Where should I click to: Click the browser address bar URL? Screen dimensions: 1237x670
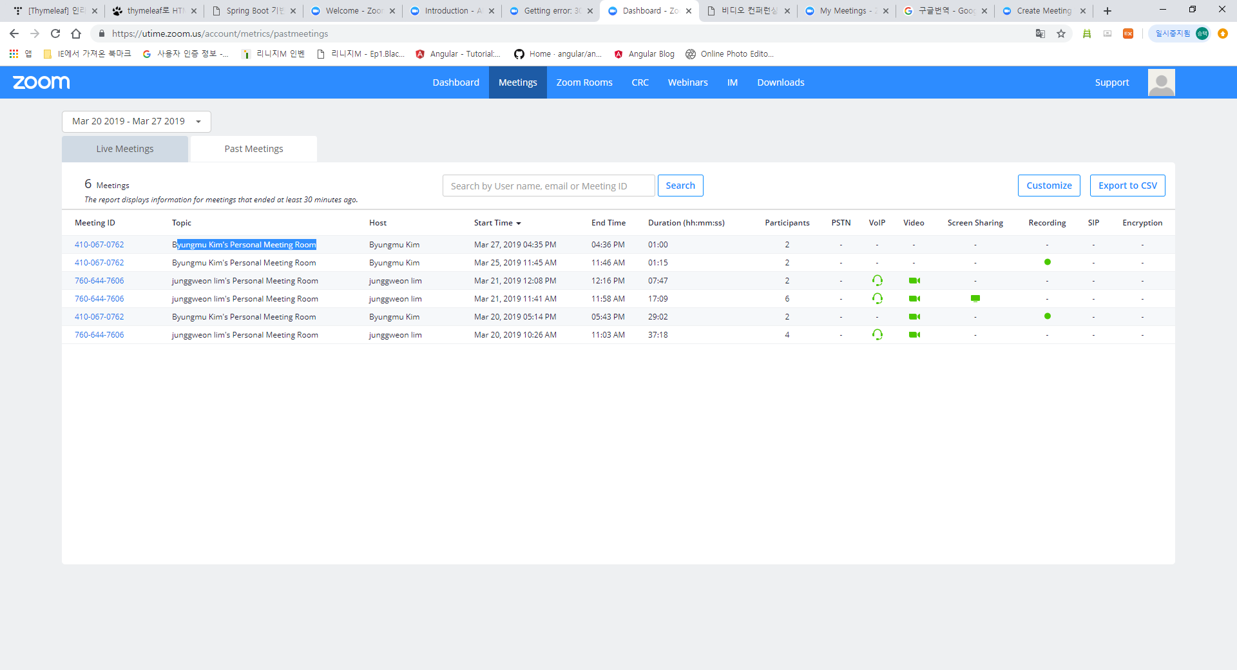(220, 33)
